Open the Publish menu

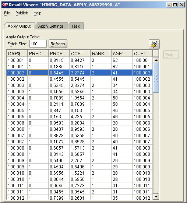22,13
